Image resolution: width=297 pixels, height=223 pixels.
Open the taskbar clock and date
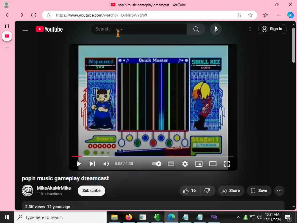[x=272, y=217]
